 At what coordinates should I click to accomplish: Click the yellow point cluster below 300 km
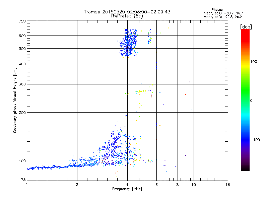pos(140,91)
